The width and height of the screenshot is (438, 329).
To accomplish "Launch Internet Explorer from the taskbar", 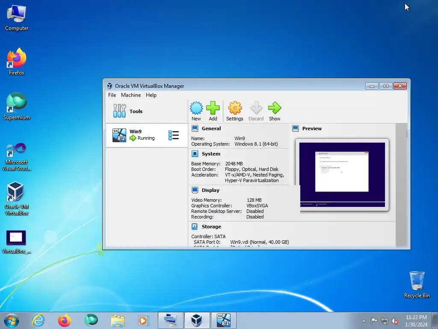I will pyautogui.click(x=38, y=320).
